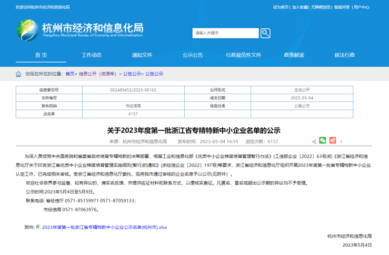The image size is (389, 255).
Task: Click 设为首页 link at top
Action: point(281,7)
